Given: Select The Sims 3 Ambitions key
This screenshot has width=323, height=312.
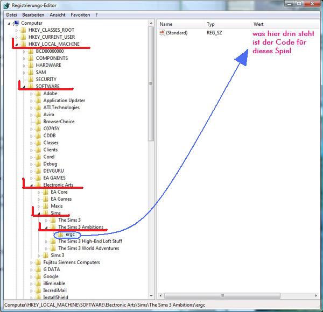Looking at the screenshot, I should tap(81, 228).
